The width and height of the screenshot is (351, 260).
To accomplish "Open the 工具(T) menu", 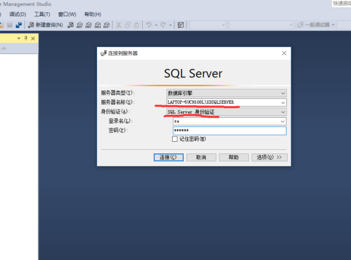I will [x=42, y=14].
